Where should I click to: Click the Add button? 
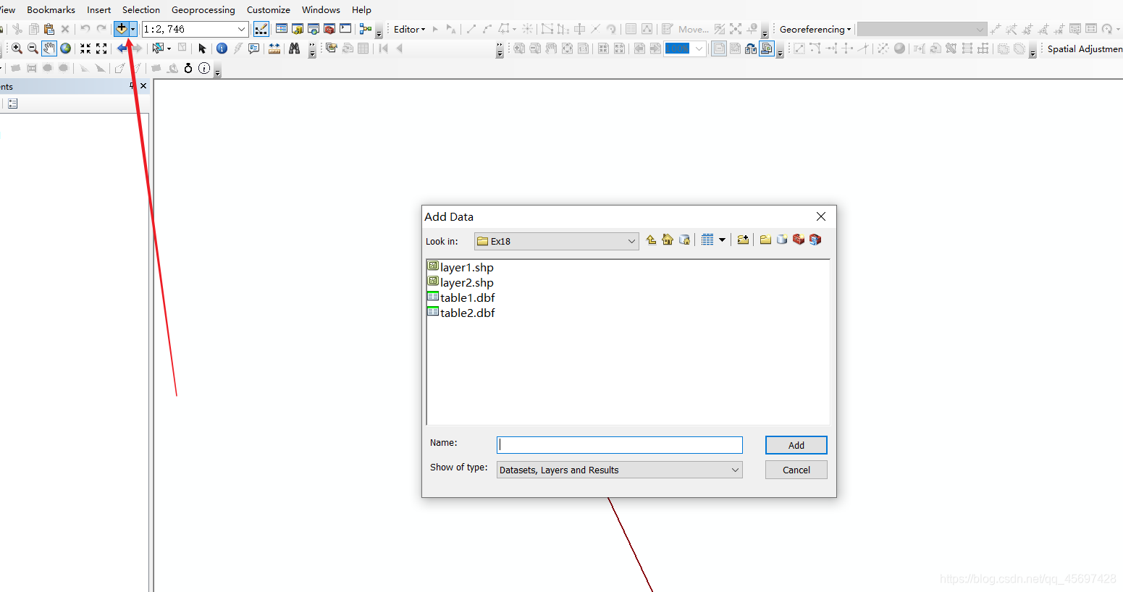tap(796, 445)
